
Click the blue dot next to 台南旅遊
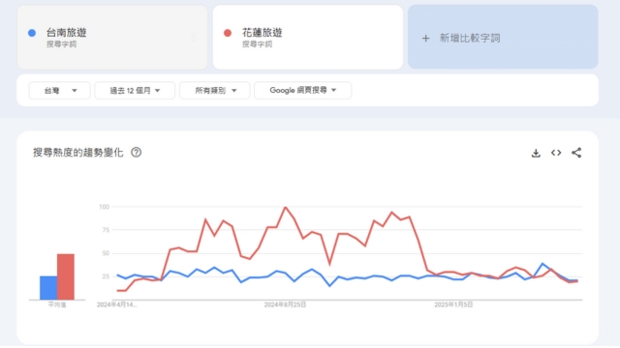32,33
